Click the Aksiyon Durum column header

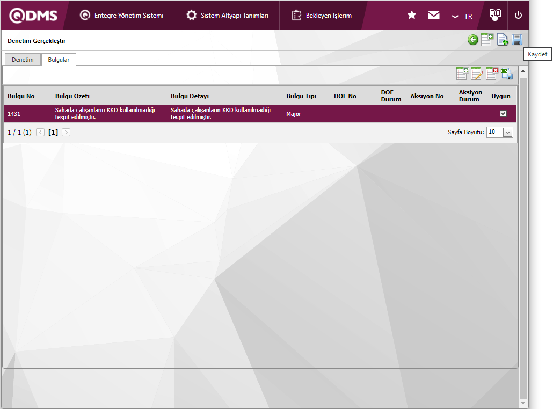click(x=470, y=96)
